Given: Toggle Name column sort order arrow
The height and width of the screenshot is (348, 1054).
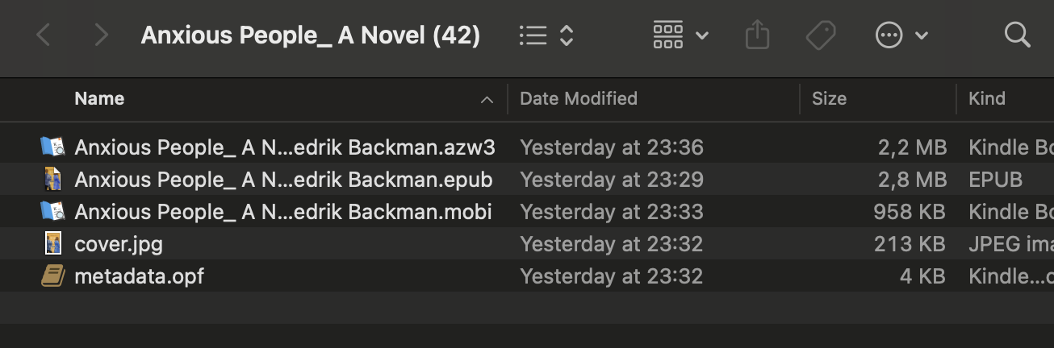Looking at the screenshot, I should [487, 100].
